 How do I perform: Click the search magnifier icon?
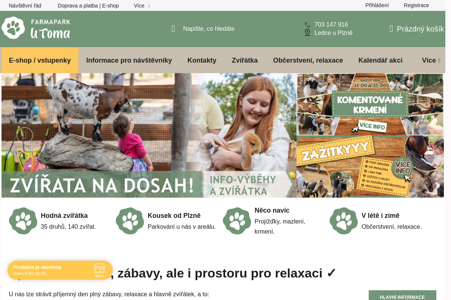[173, 29]
